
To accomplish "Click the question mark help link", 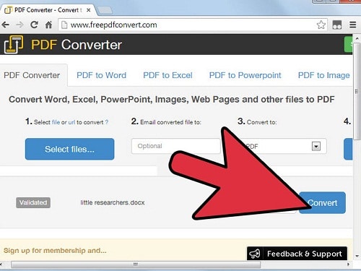I will (x=107, y=122).
